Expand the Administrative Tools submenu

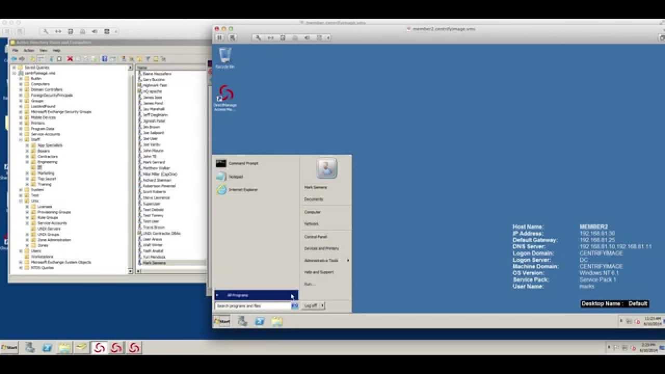click(x=326, y=260)
